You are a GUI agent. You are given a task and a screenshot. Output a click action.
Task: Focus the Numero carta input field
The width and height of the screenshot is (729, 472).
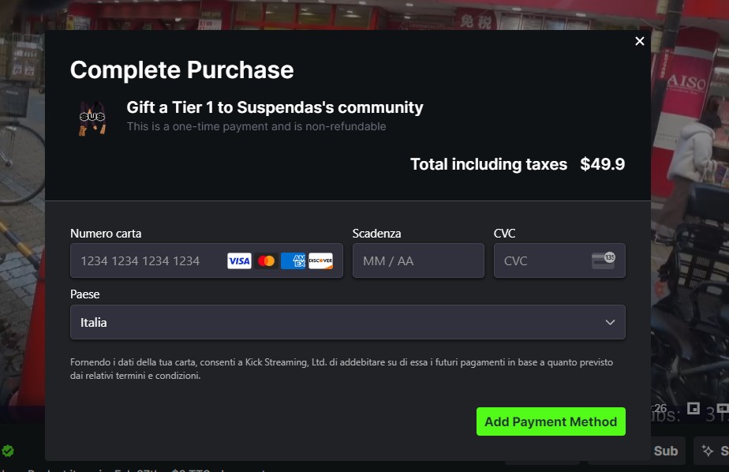pyautogui.click(x=207, y=260)
